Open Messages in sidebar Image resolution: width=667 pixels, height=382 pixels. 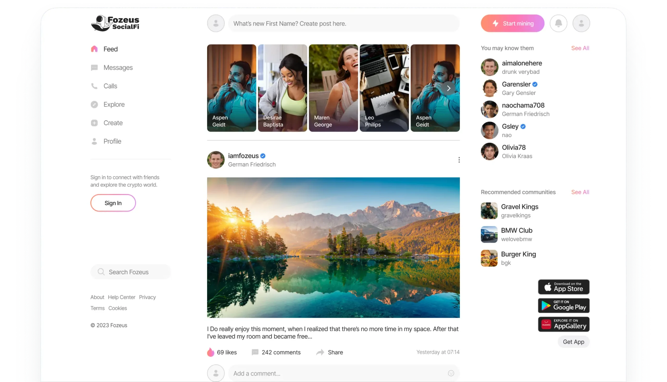112,68
